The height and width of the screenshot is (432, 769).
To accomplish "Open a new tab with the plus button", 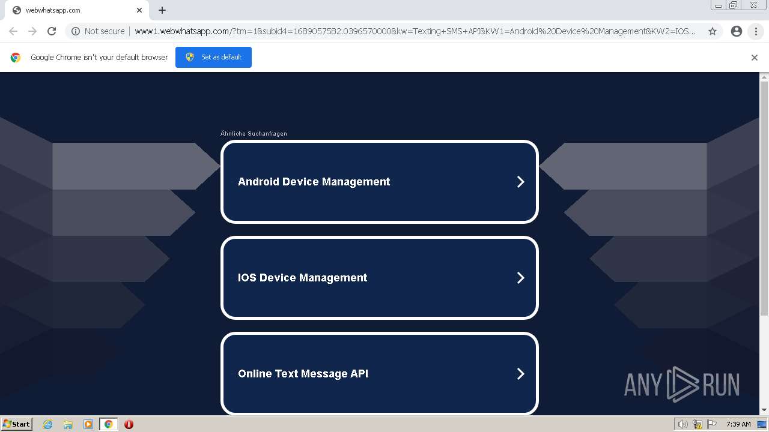I will coord(162,10).
